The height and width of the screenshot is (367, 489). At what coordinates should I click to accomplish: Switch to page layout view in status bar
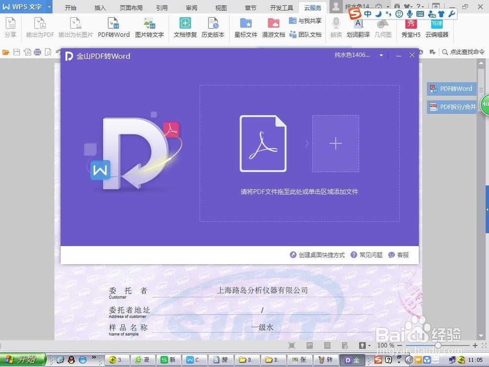[x=310, y=345]
